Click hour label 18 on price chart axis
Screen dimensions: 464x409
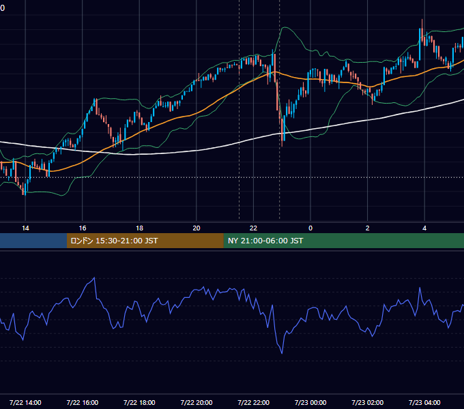point(139,228)
